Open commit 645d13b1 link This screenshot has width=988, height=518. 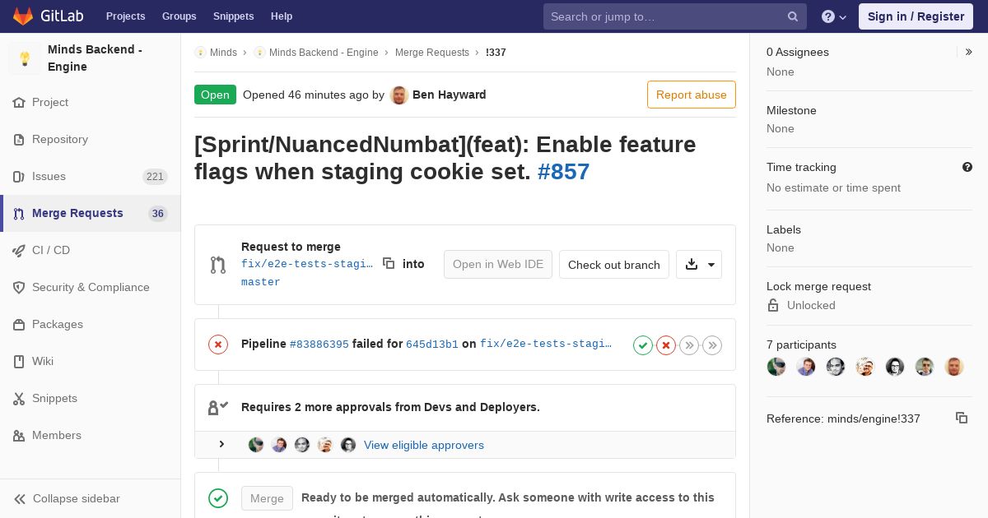(432, 345)
